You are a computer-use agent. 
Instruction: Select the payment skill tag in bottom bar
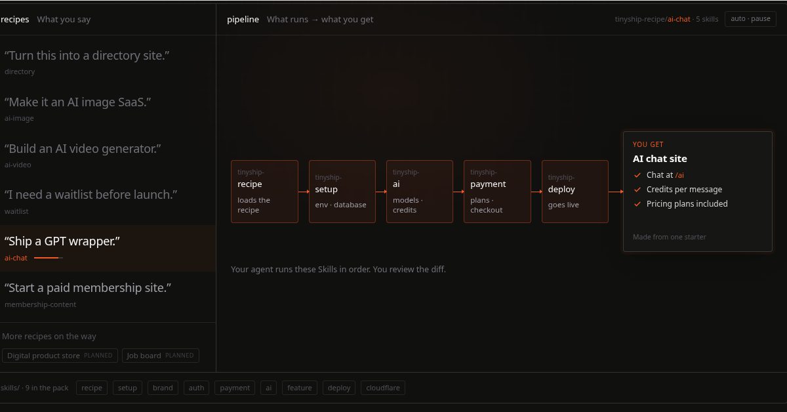coord(235,388)
